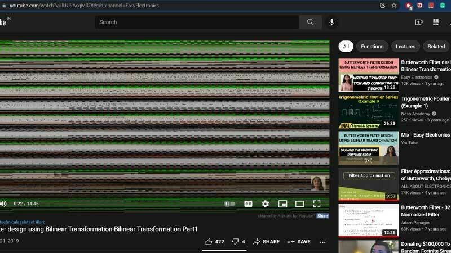Open the Mix - Easy Electronics thumbnail
This screenshot has height=253, width=451.
pyautogui.click(x=369, y=148)
